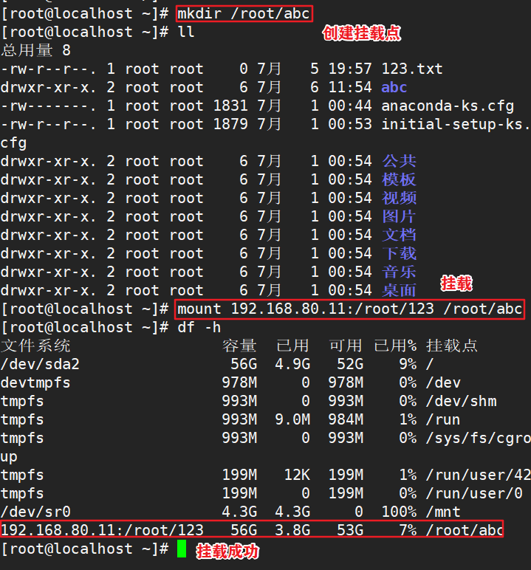Click the ll command text
531x570 pixels.
point(186,32)
